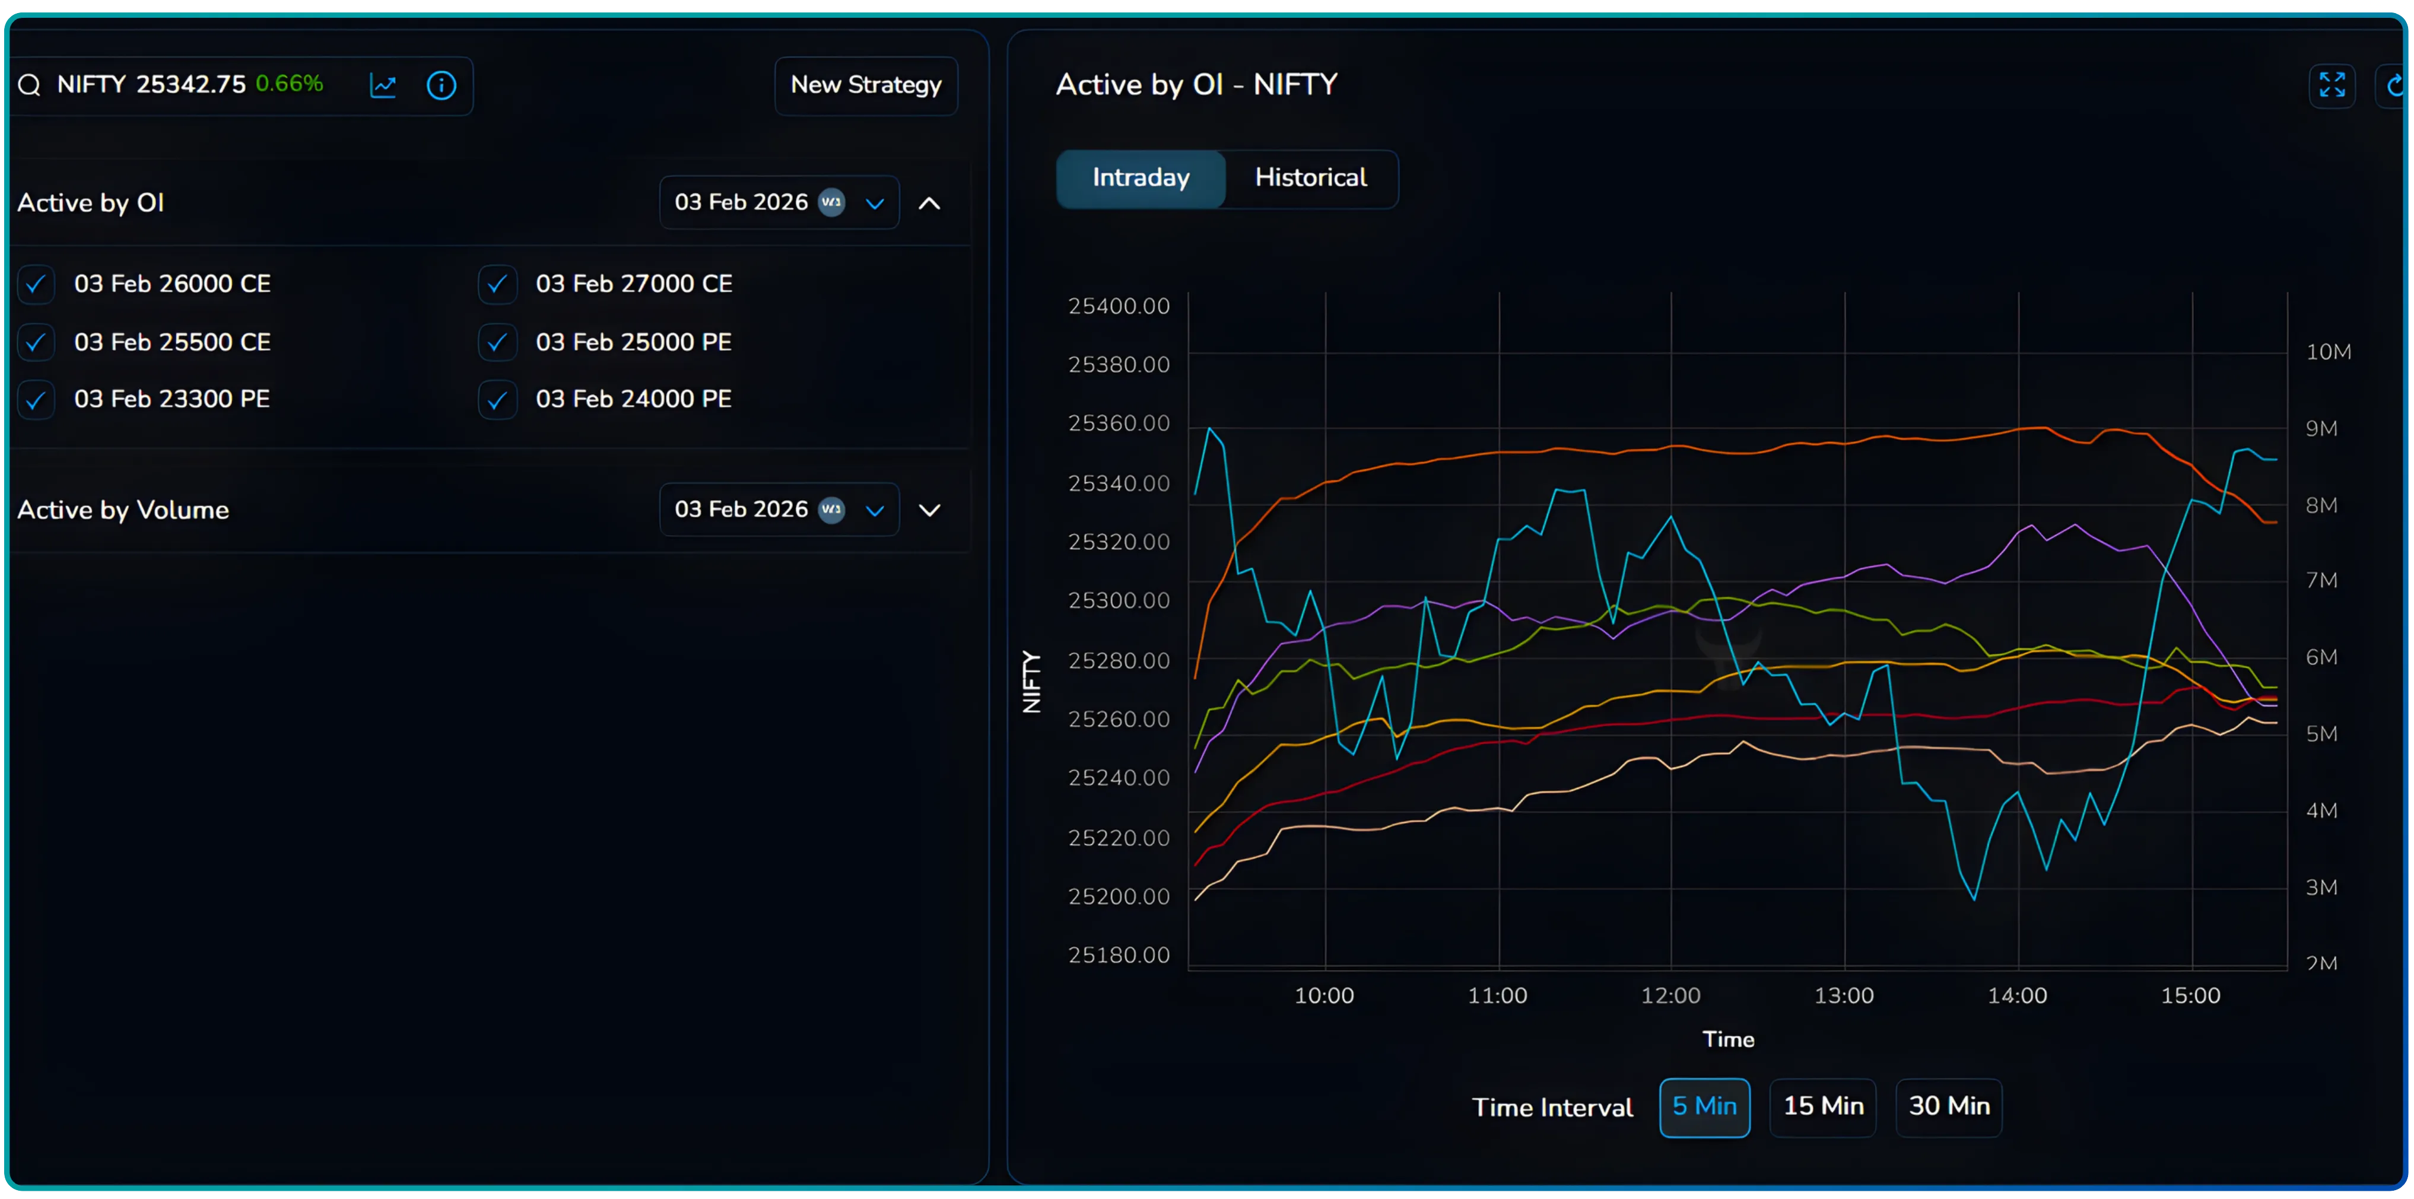Deselect the 03 Feb 25000 PE option
This screenshot has height=1199, width=2414.
coord(497,342)
